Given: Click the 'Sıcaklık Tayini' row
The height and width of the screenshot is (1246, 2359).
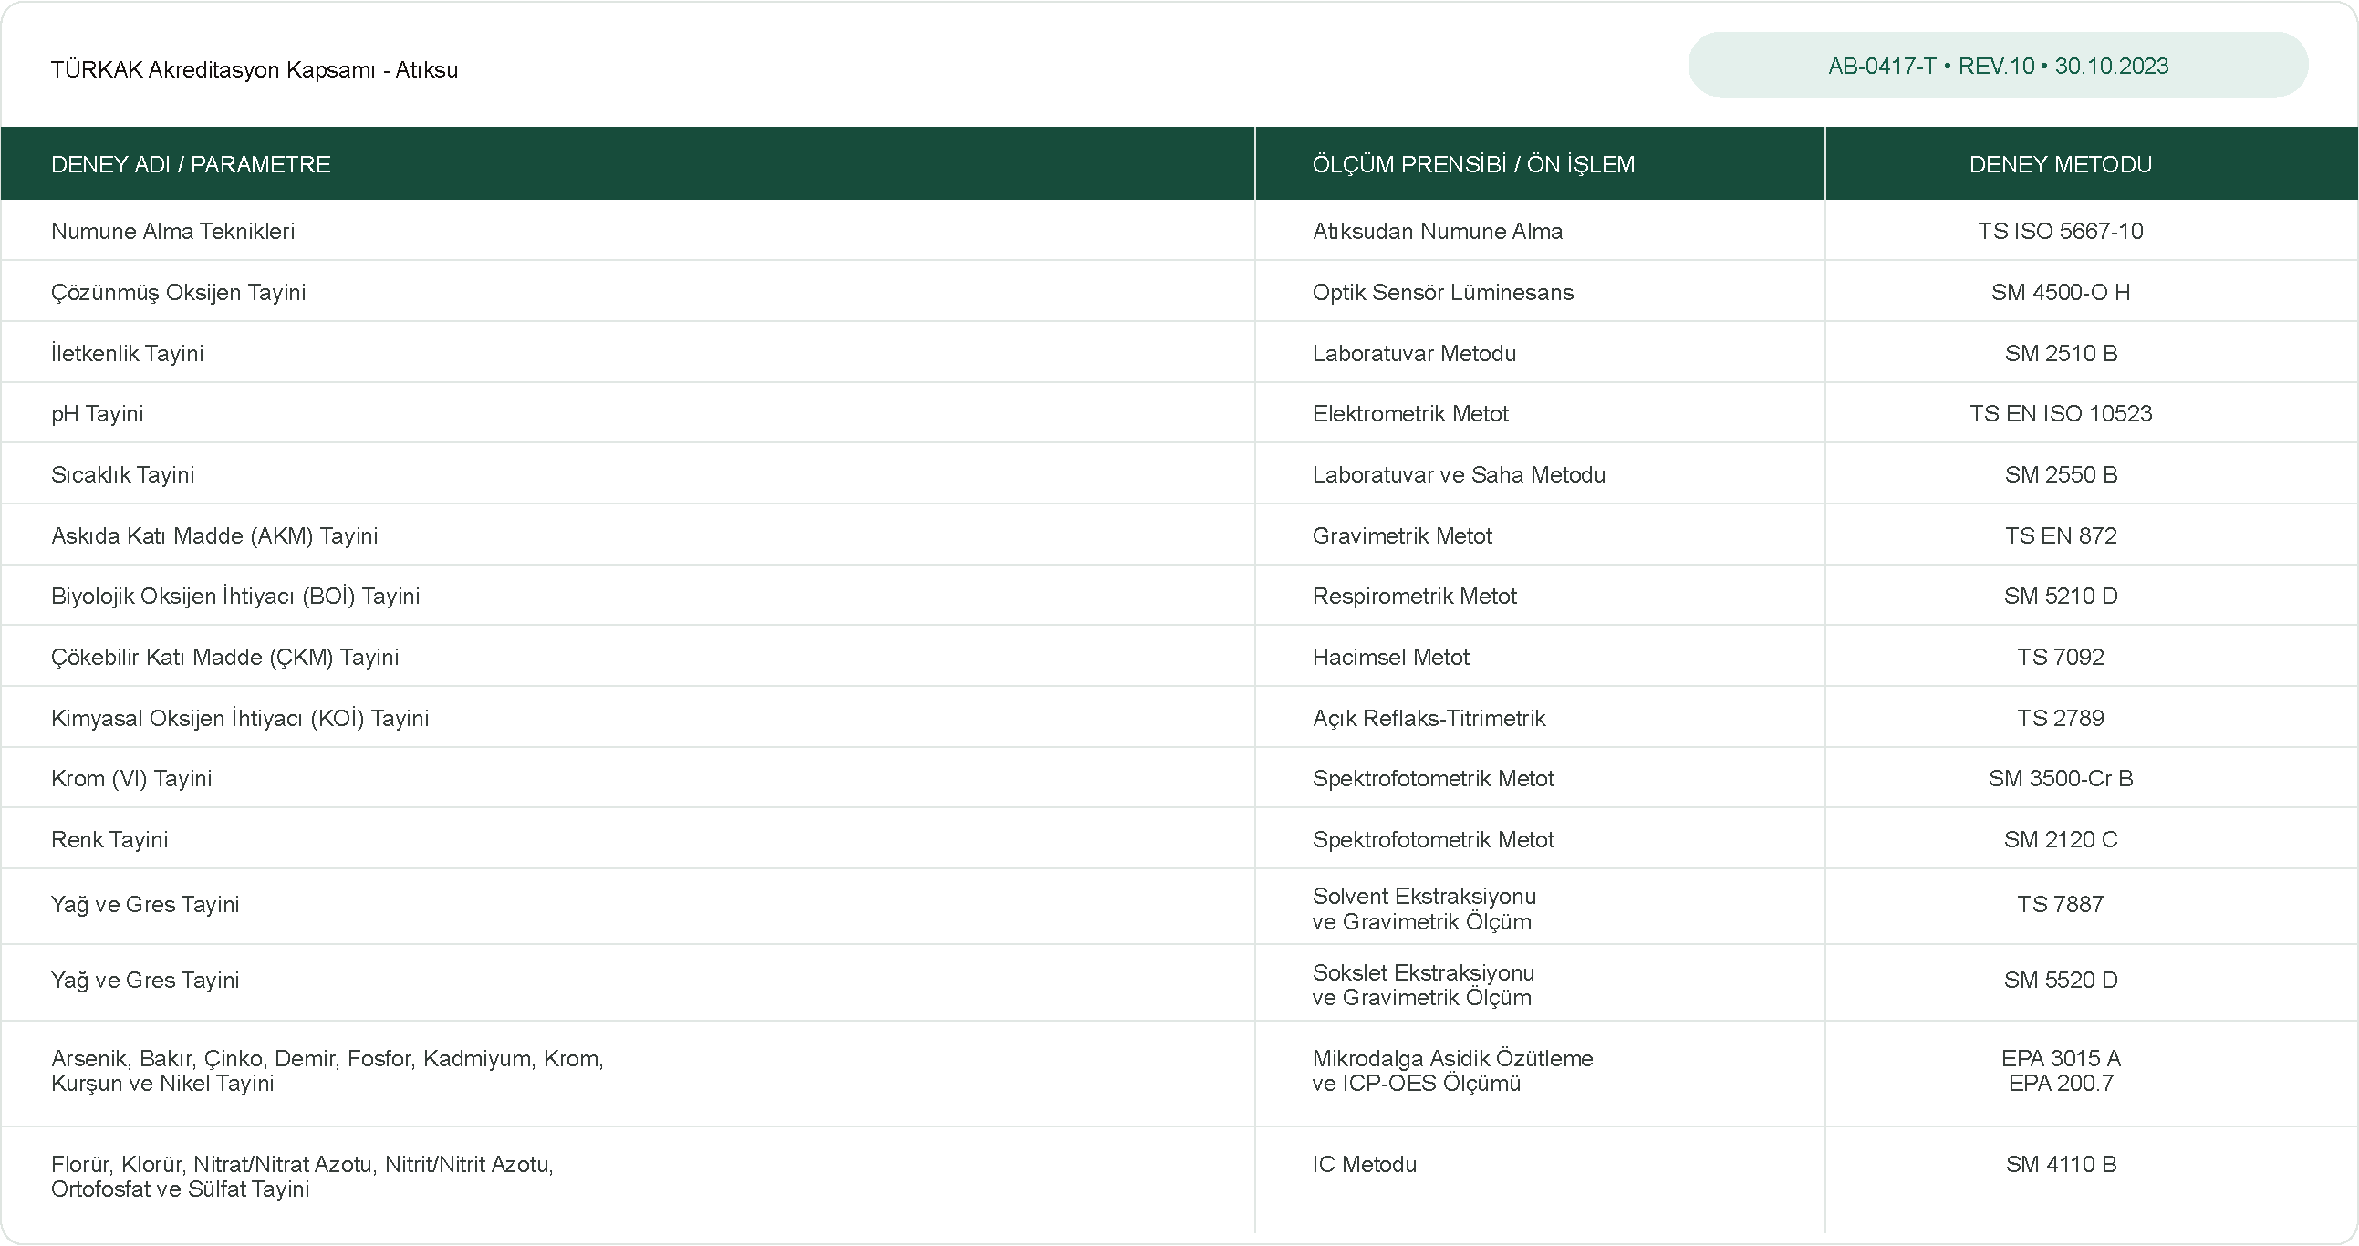Looking at the screenshot, I should click(x=1179, y=474).
